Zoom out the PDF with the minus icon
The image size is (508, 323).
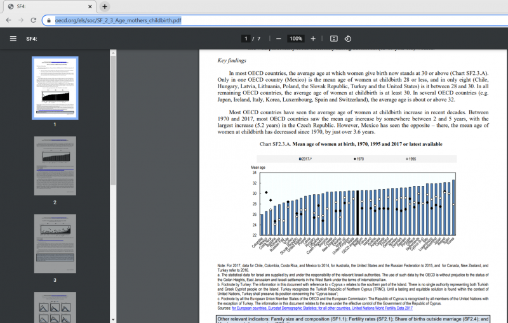click(279, 39)
